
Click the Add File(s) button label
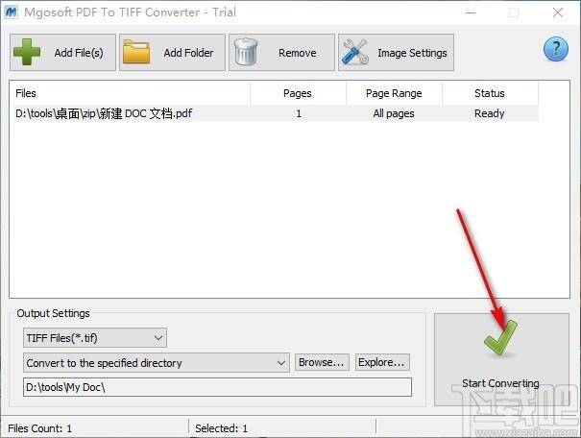coord(79,53)
